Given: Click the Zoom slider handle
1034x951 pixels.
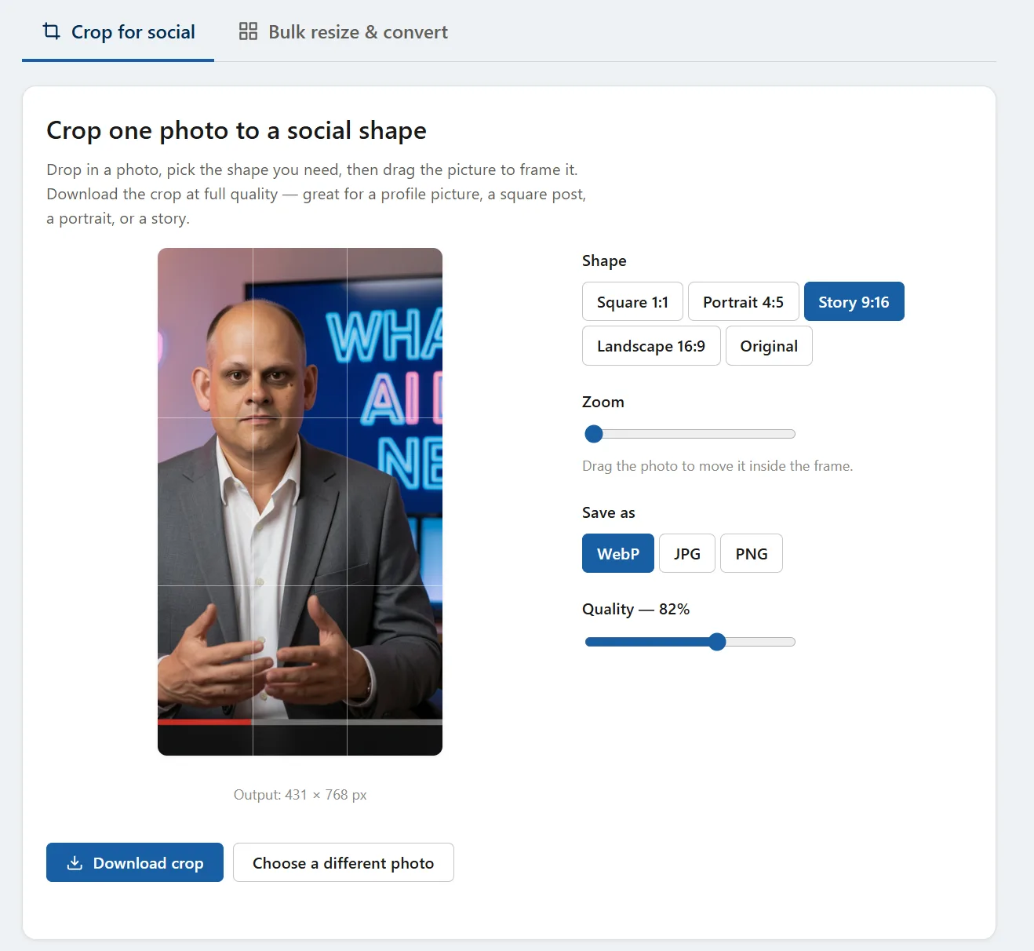Looking at the screenshot, I should 594,434.
